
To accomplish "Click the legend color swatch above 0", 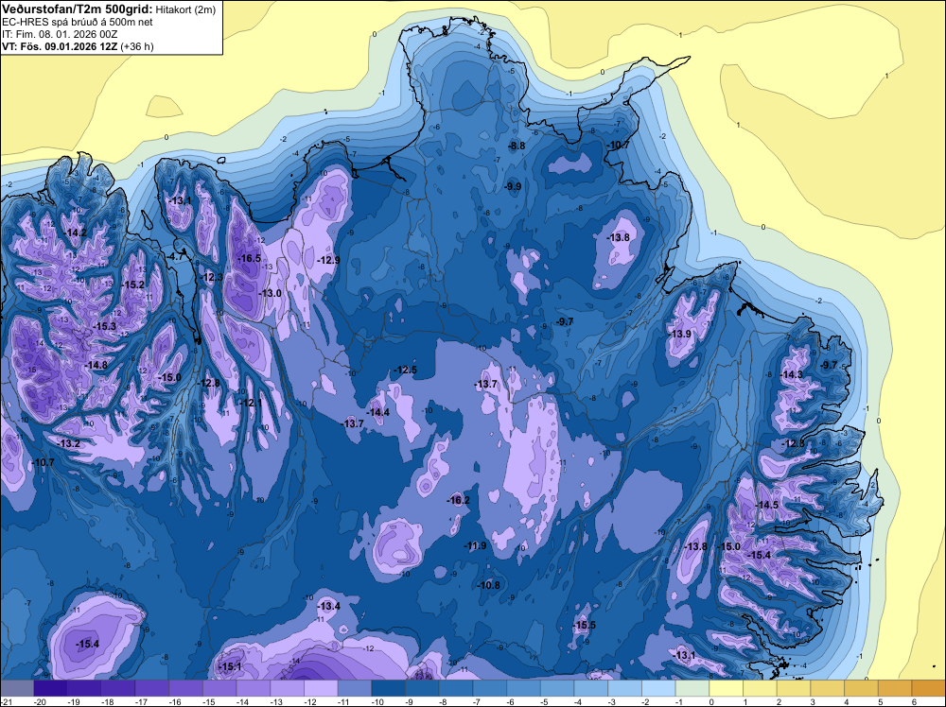I will coord(726,688).
